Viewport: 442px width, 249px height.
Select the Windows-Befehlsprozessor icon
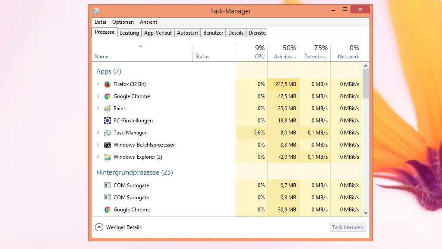coord(107,145)
